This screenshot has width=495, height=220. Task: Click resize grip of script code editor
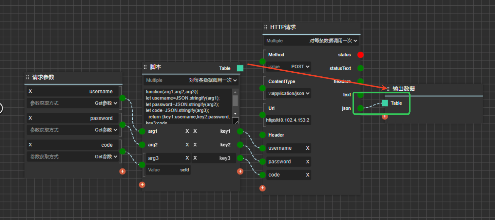(235, 121)
